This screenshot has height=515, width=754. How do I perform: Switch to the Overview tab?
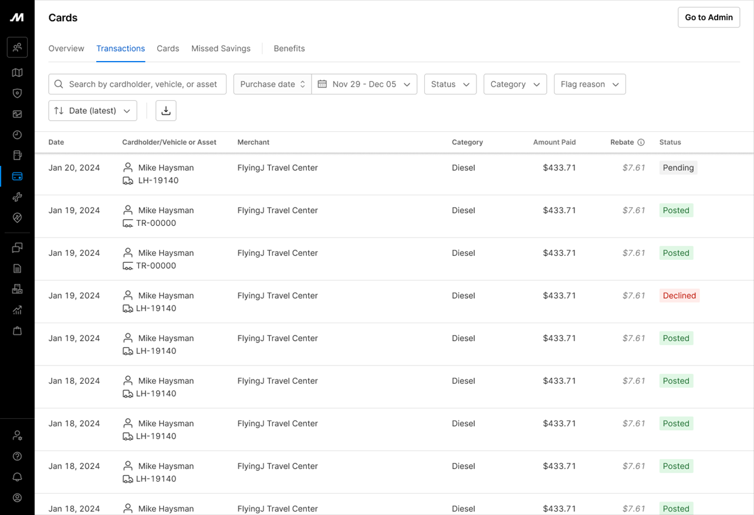[66, 48]
